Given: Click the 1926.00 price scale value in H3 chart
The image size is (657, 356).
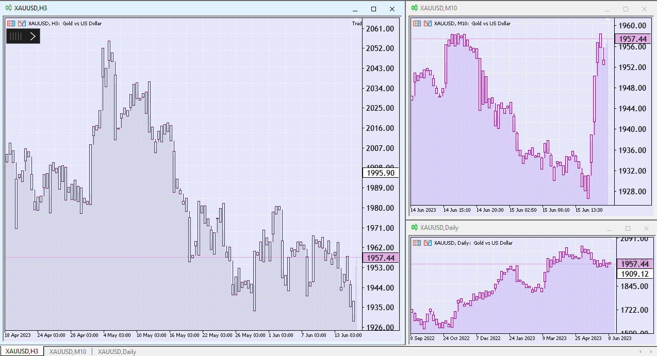Looking at the screenshot, I should (x=380, y=328).
